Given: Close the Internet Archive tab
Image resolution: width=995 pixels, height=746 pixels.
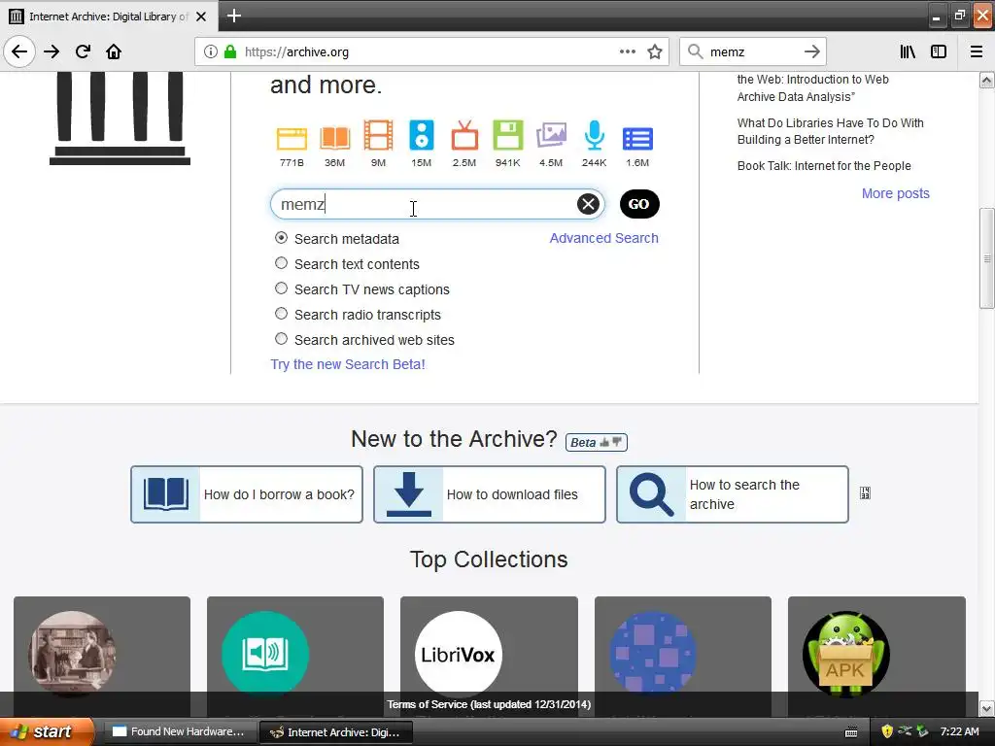Looking at the screenshot, I should [x=201, y=17].
